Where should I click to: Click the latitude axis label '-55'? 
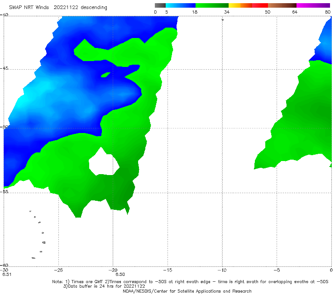tap(4, 192)
